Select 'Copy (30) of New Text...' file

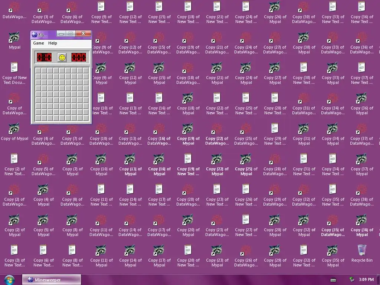304,73
